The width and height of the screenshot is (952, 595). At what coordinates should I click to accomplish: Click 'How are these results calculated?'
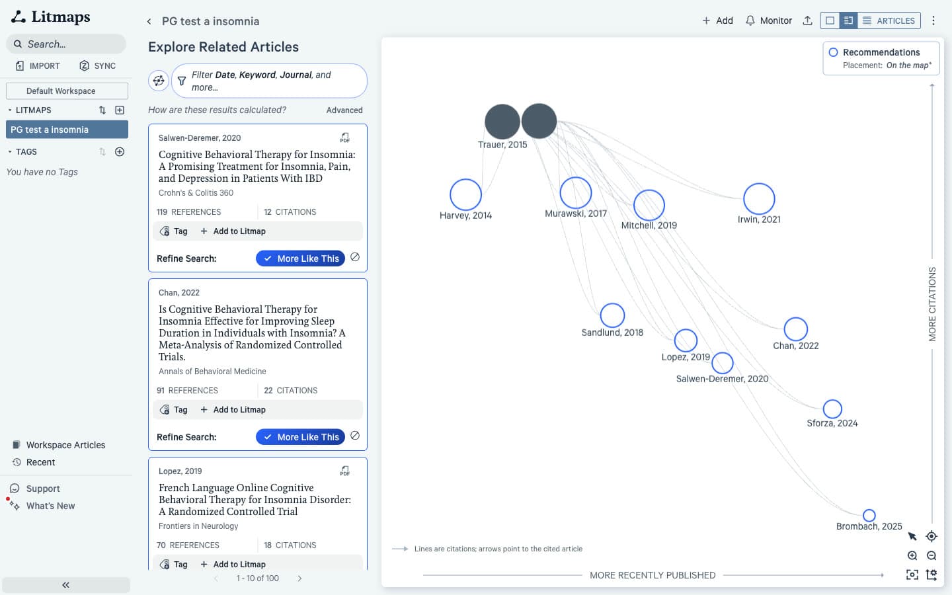[x=217, y=110]
